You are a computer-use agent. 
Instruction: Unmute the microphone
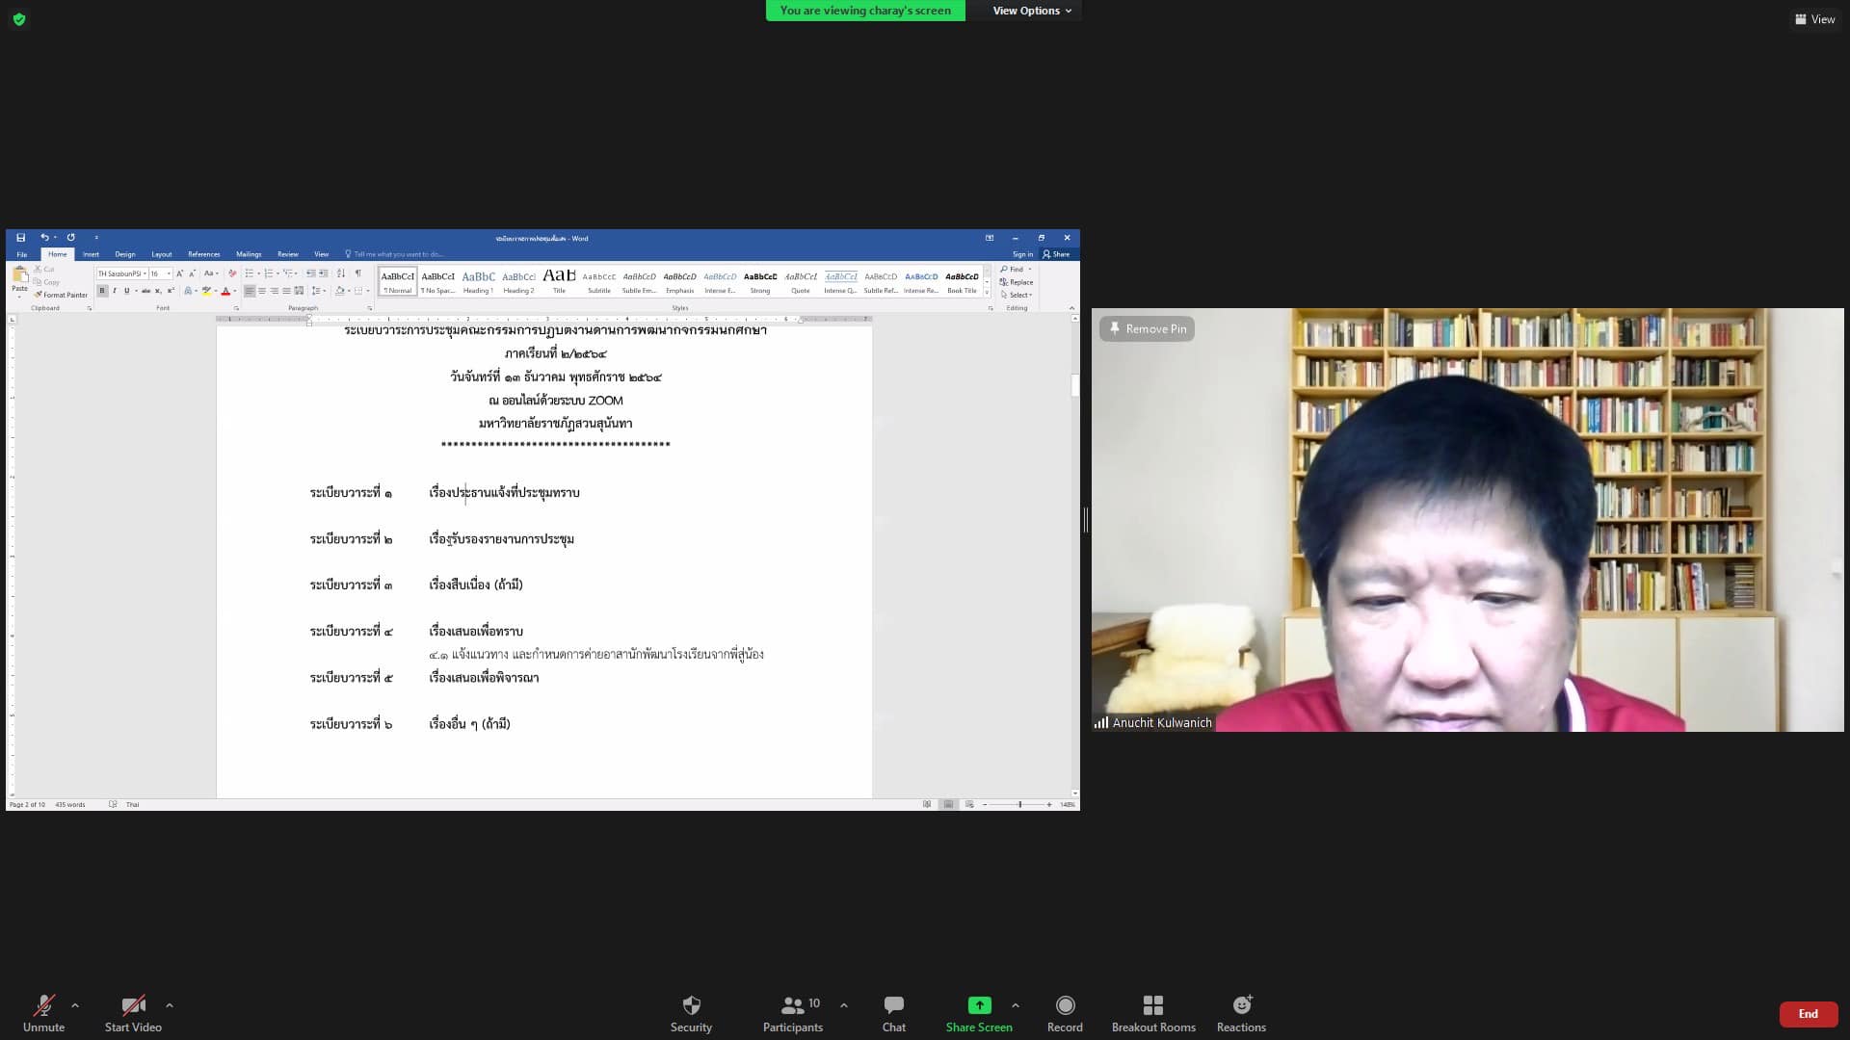click(x=43, y=1013)
